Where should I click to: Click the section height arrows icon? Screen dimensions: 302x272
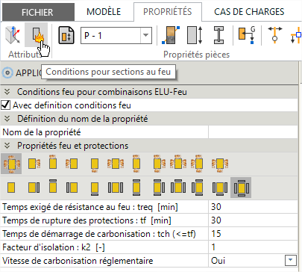[x=195, y=35]
